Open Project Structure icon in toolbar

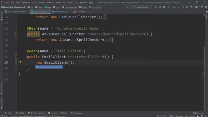click(197, 7)
